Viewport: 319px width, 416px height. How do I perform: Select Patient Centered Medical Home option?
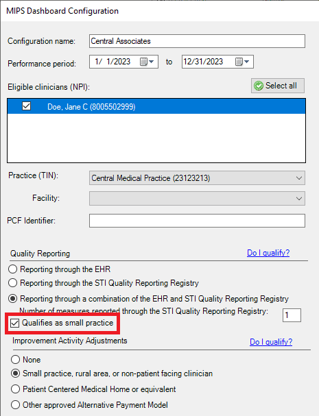[x=15, y=389]
